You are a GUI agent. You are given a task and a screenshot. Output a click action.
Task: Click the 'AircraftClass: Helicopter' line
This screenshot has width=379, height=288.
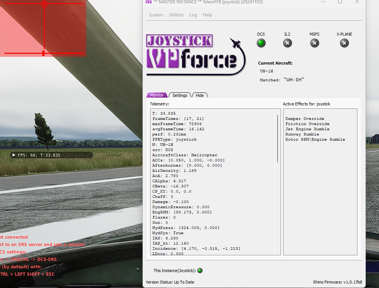click(185, 155)
